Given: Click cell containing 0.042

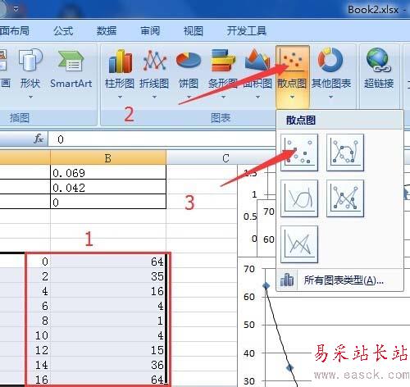Looking at the screenshot, I should tap(108, 187).
